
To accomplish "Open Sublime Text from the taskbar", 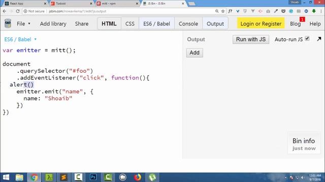I will point(63,177).
